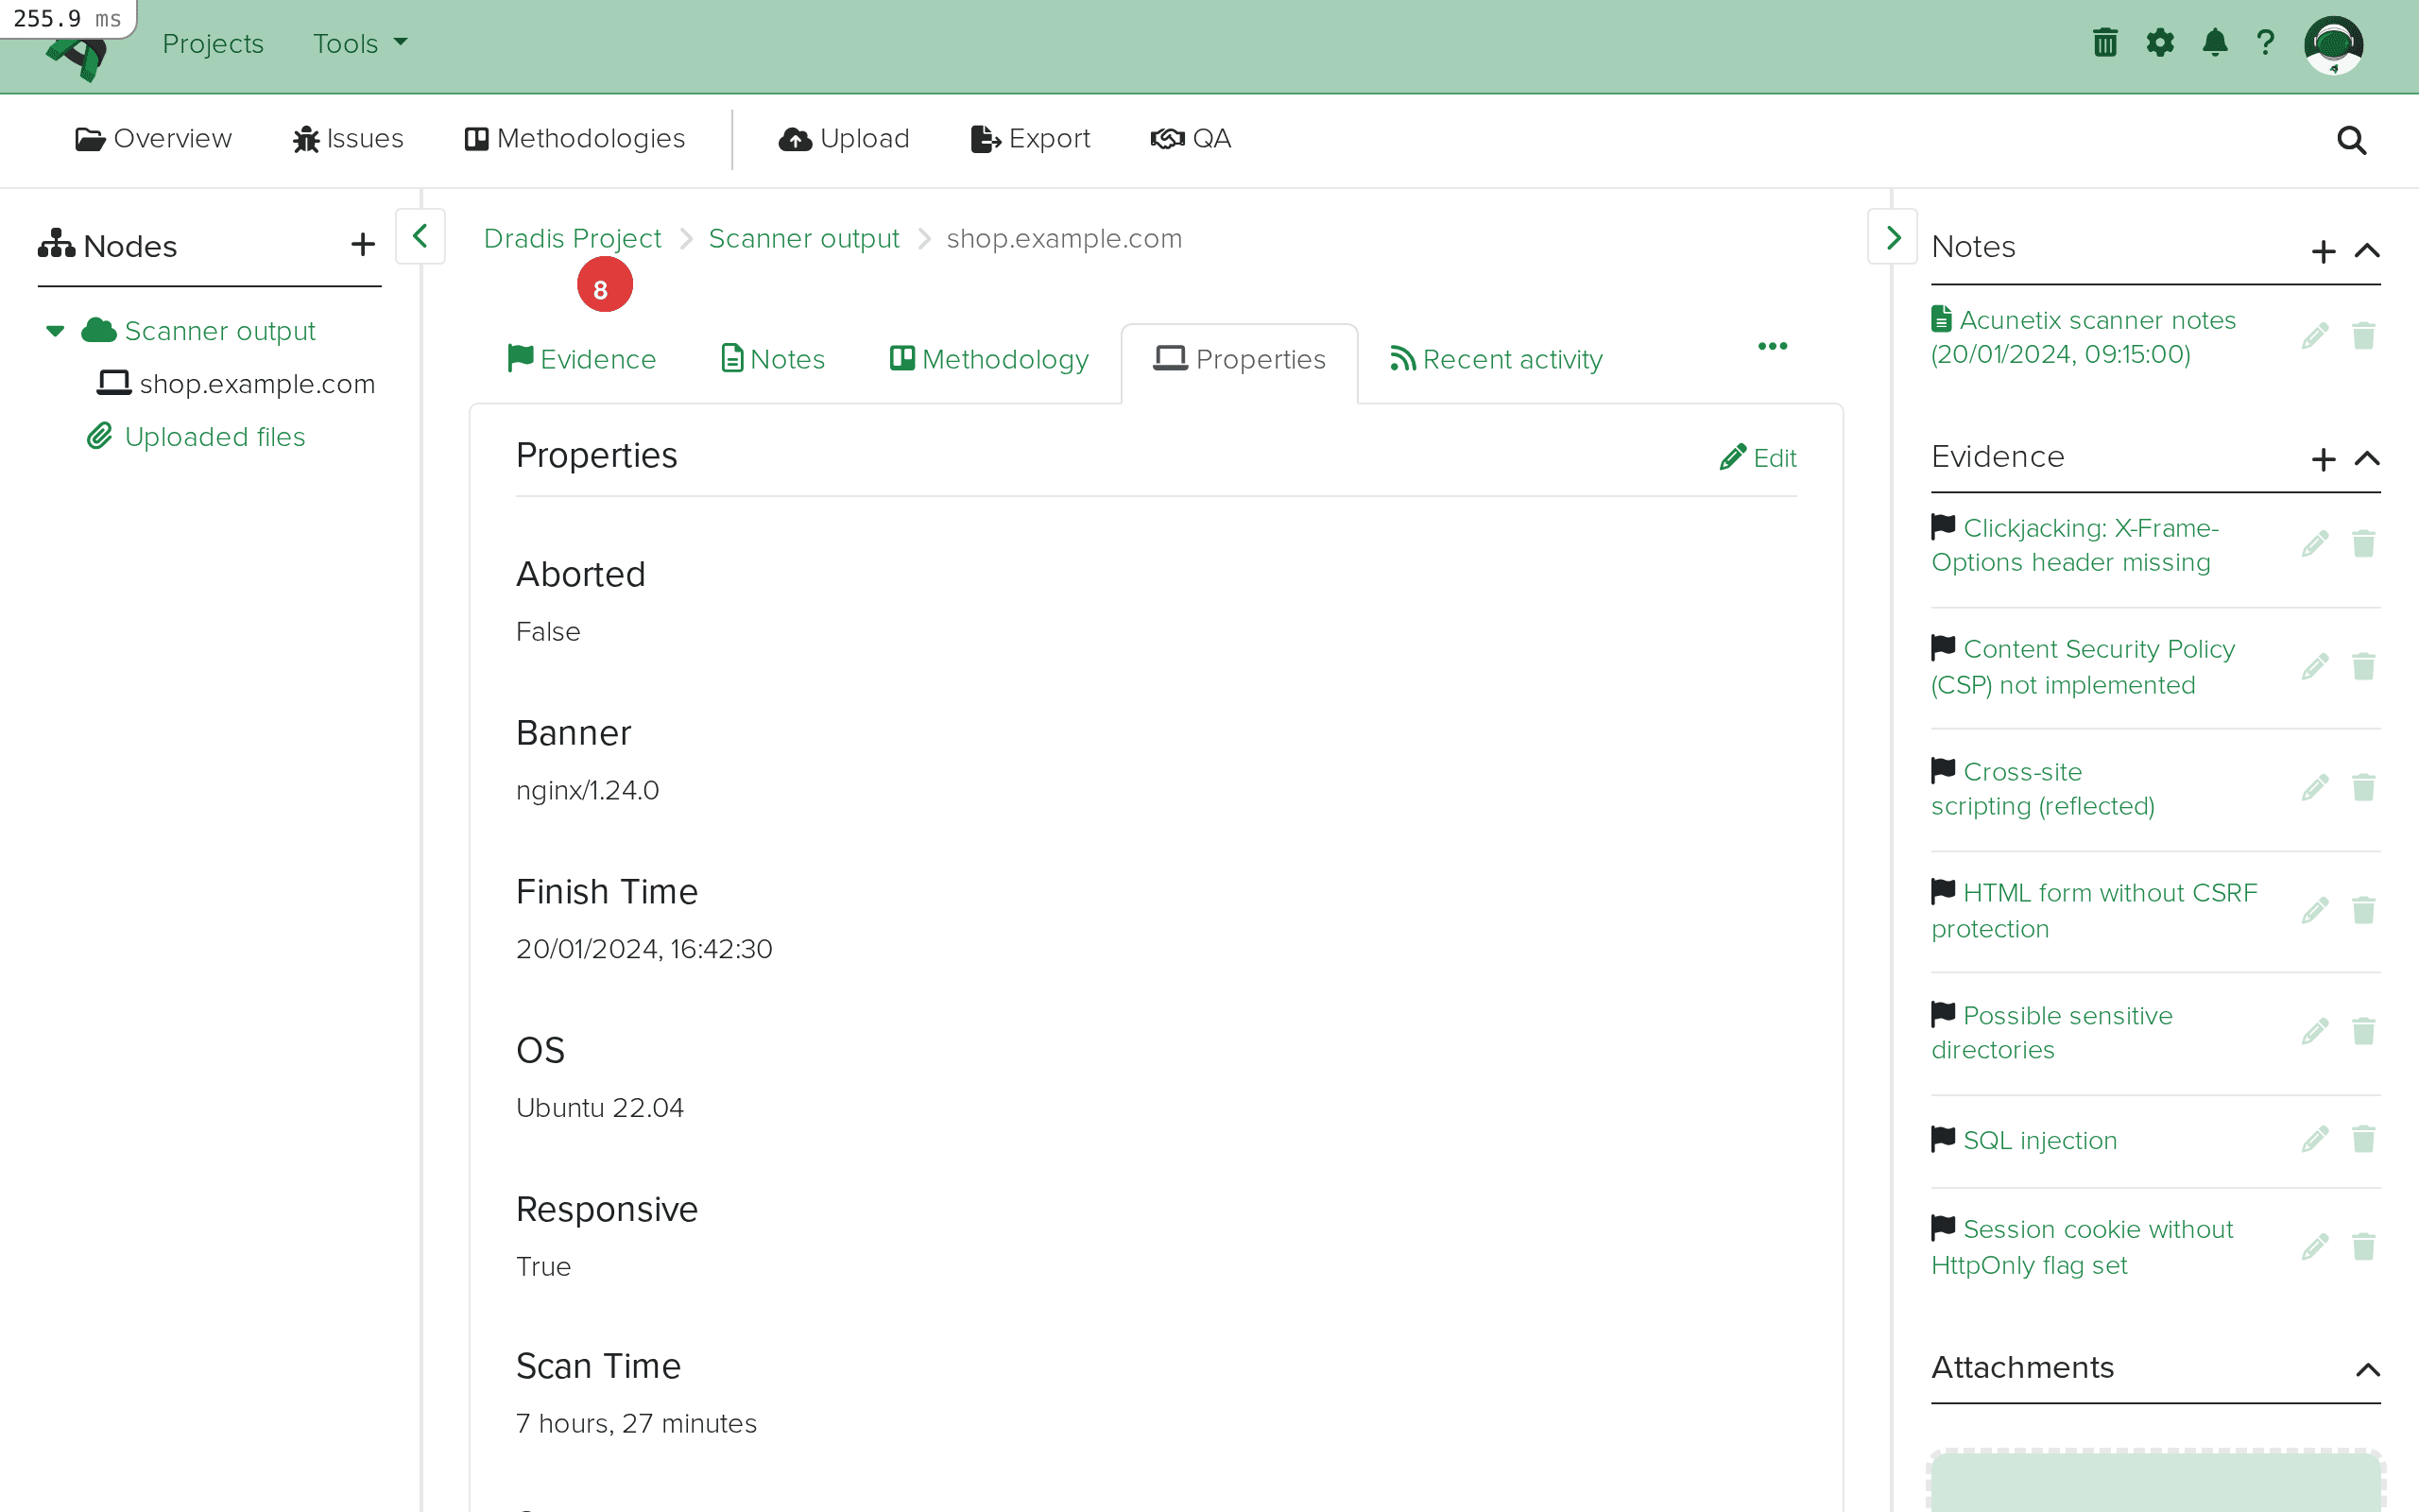This screenshot has width=2419, height=1512.
Task: Open Upload page
Action: click(x=844, y=139)
